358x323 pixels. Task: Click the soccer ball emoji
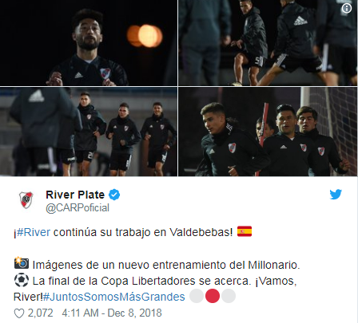pos(22,281)
